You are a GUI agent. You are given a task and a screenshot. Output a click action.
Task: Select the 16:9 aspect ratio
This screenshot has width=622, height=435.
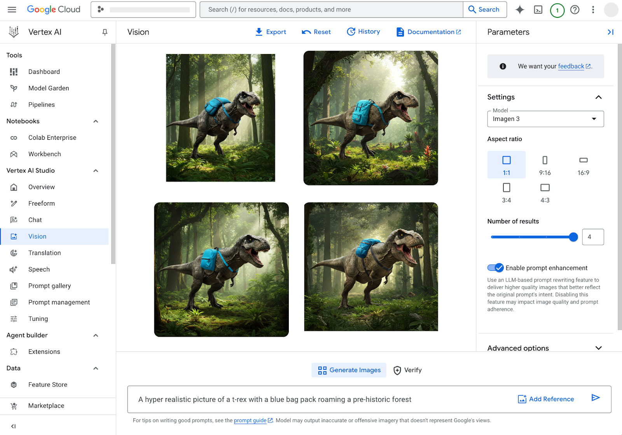[x=583, y=165]
